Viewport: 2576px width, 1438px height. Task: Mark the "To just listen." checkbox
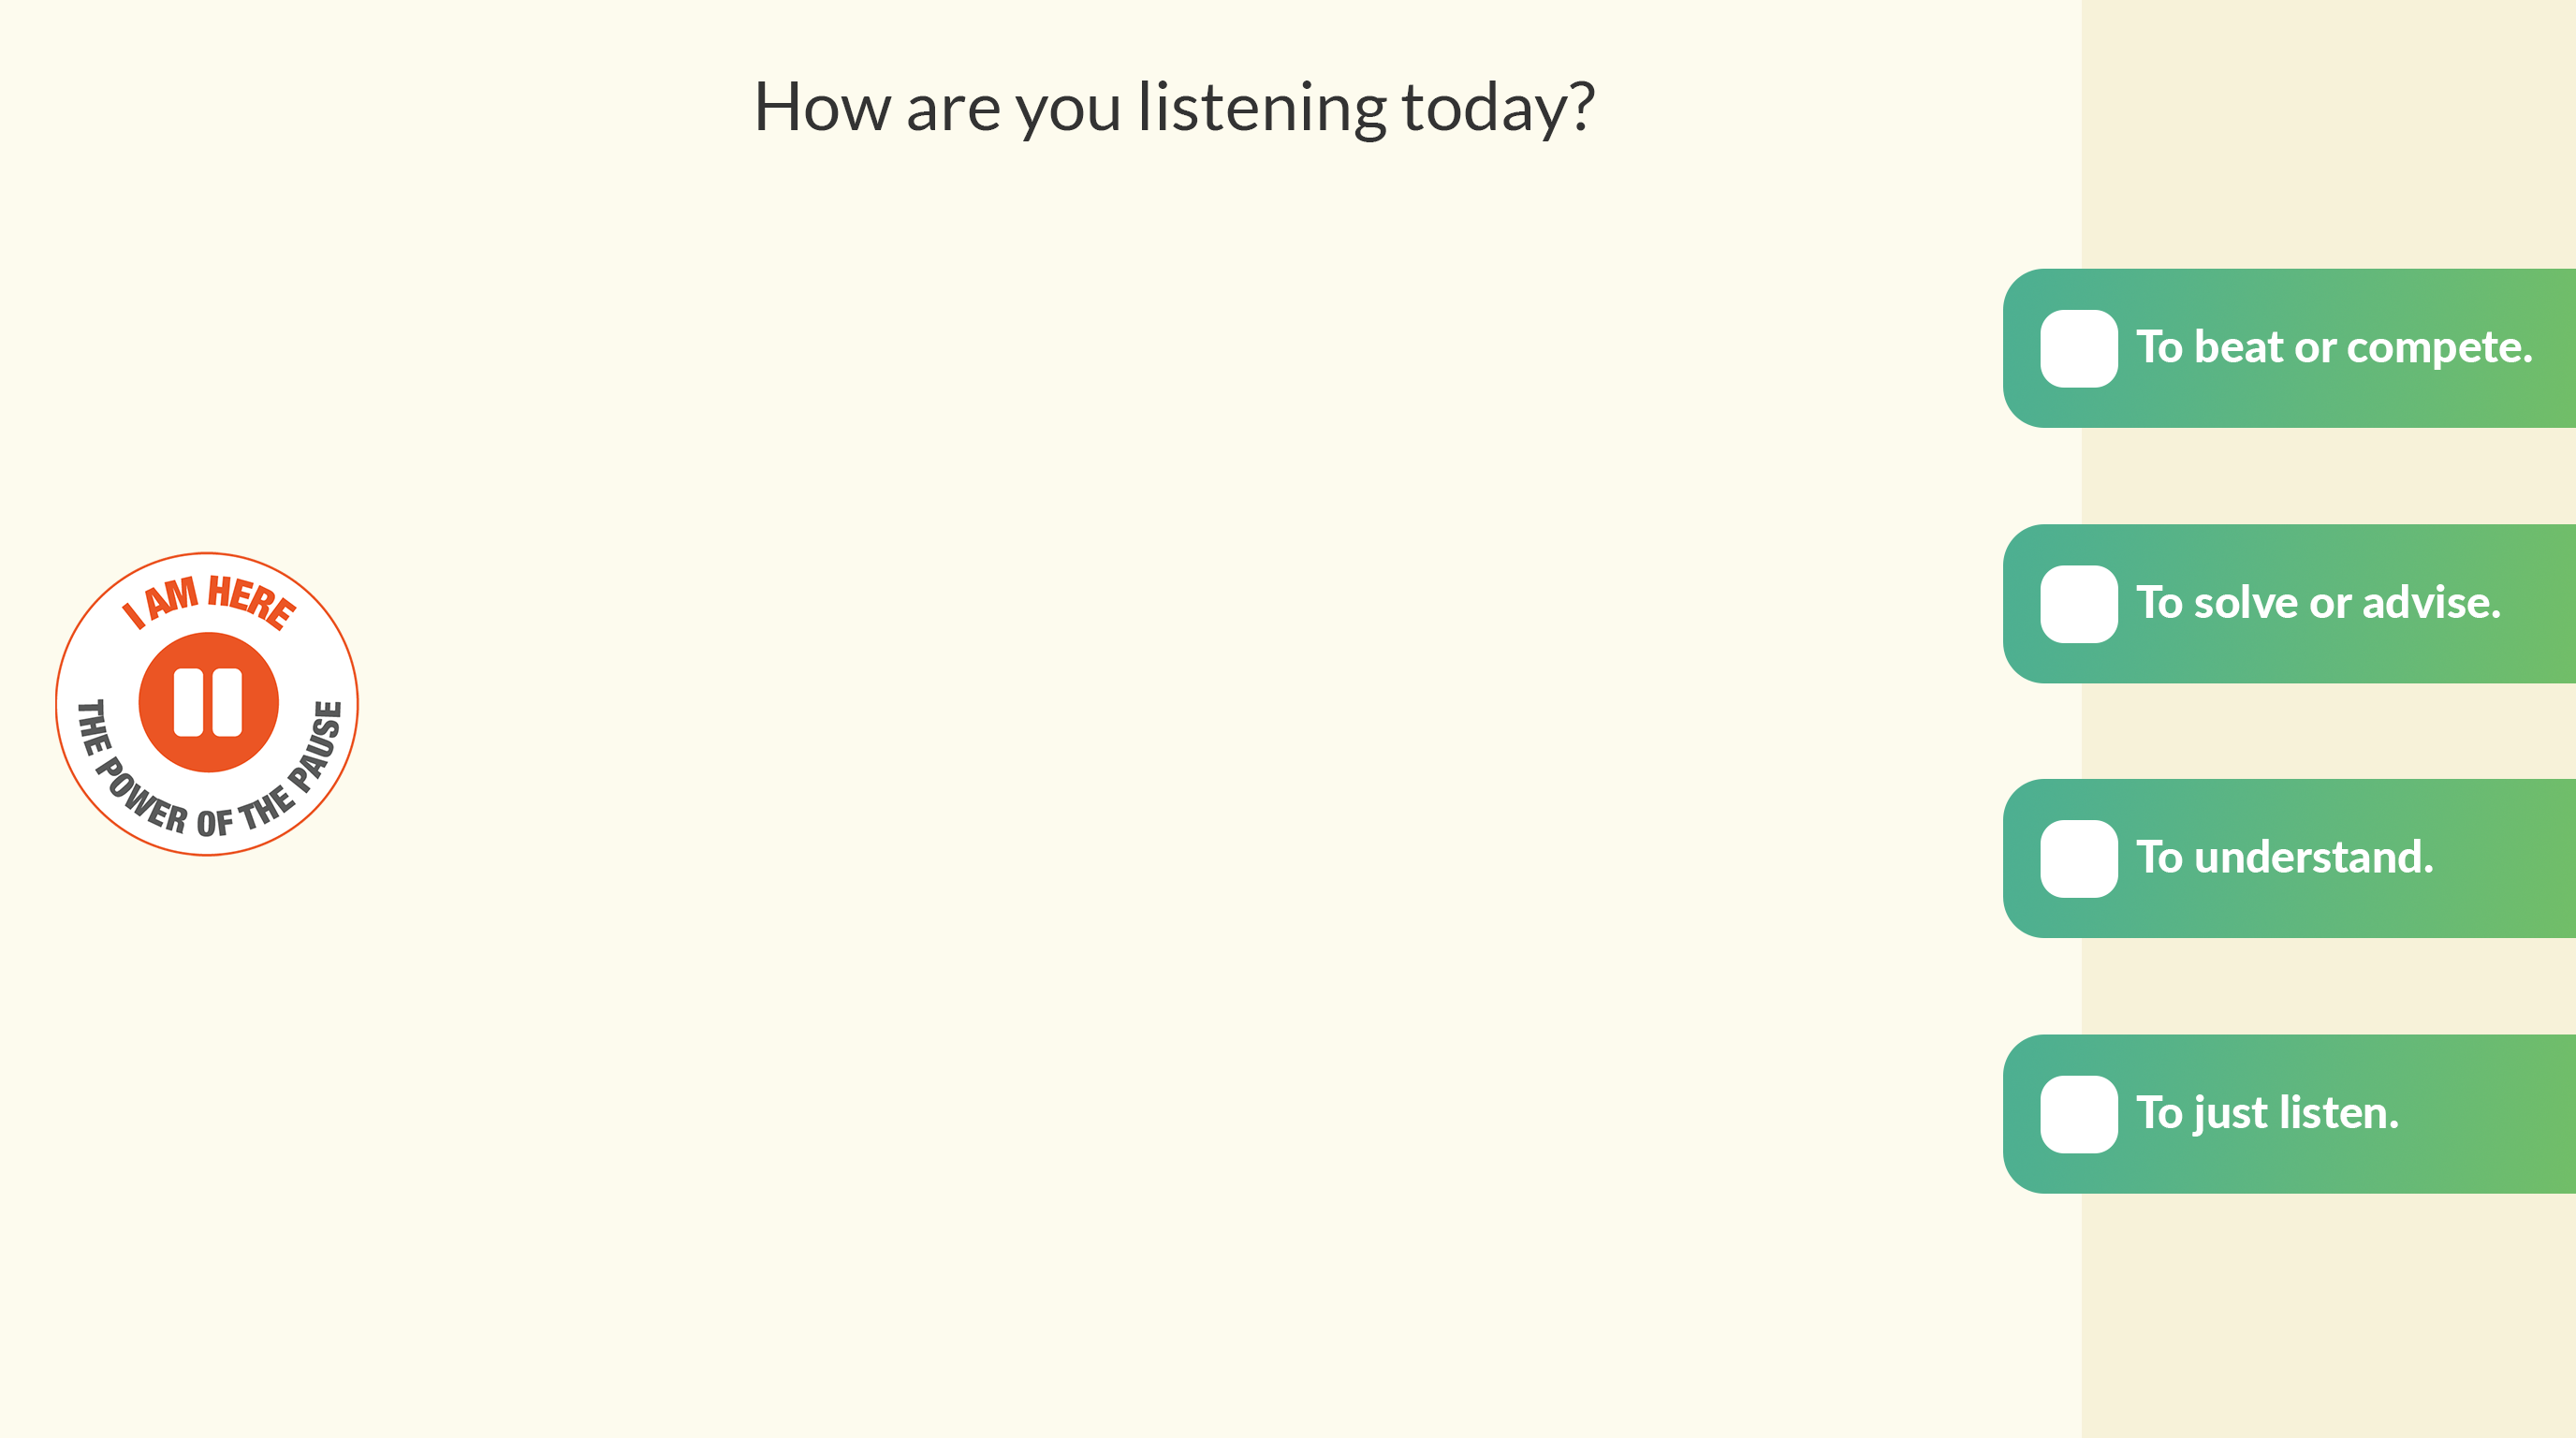[x=2079, y=1114]
